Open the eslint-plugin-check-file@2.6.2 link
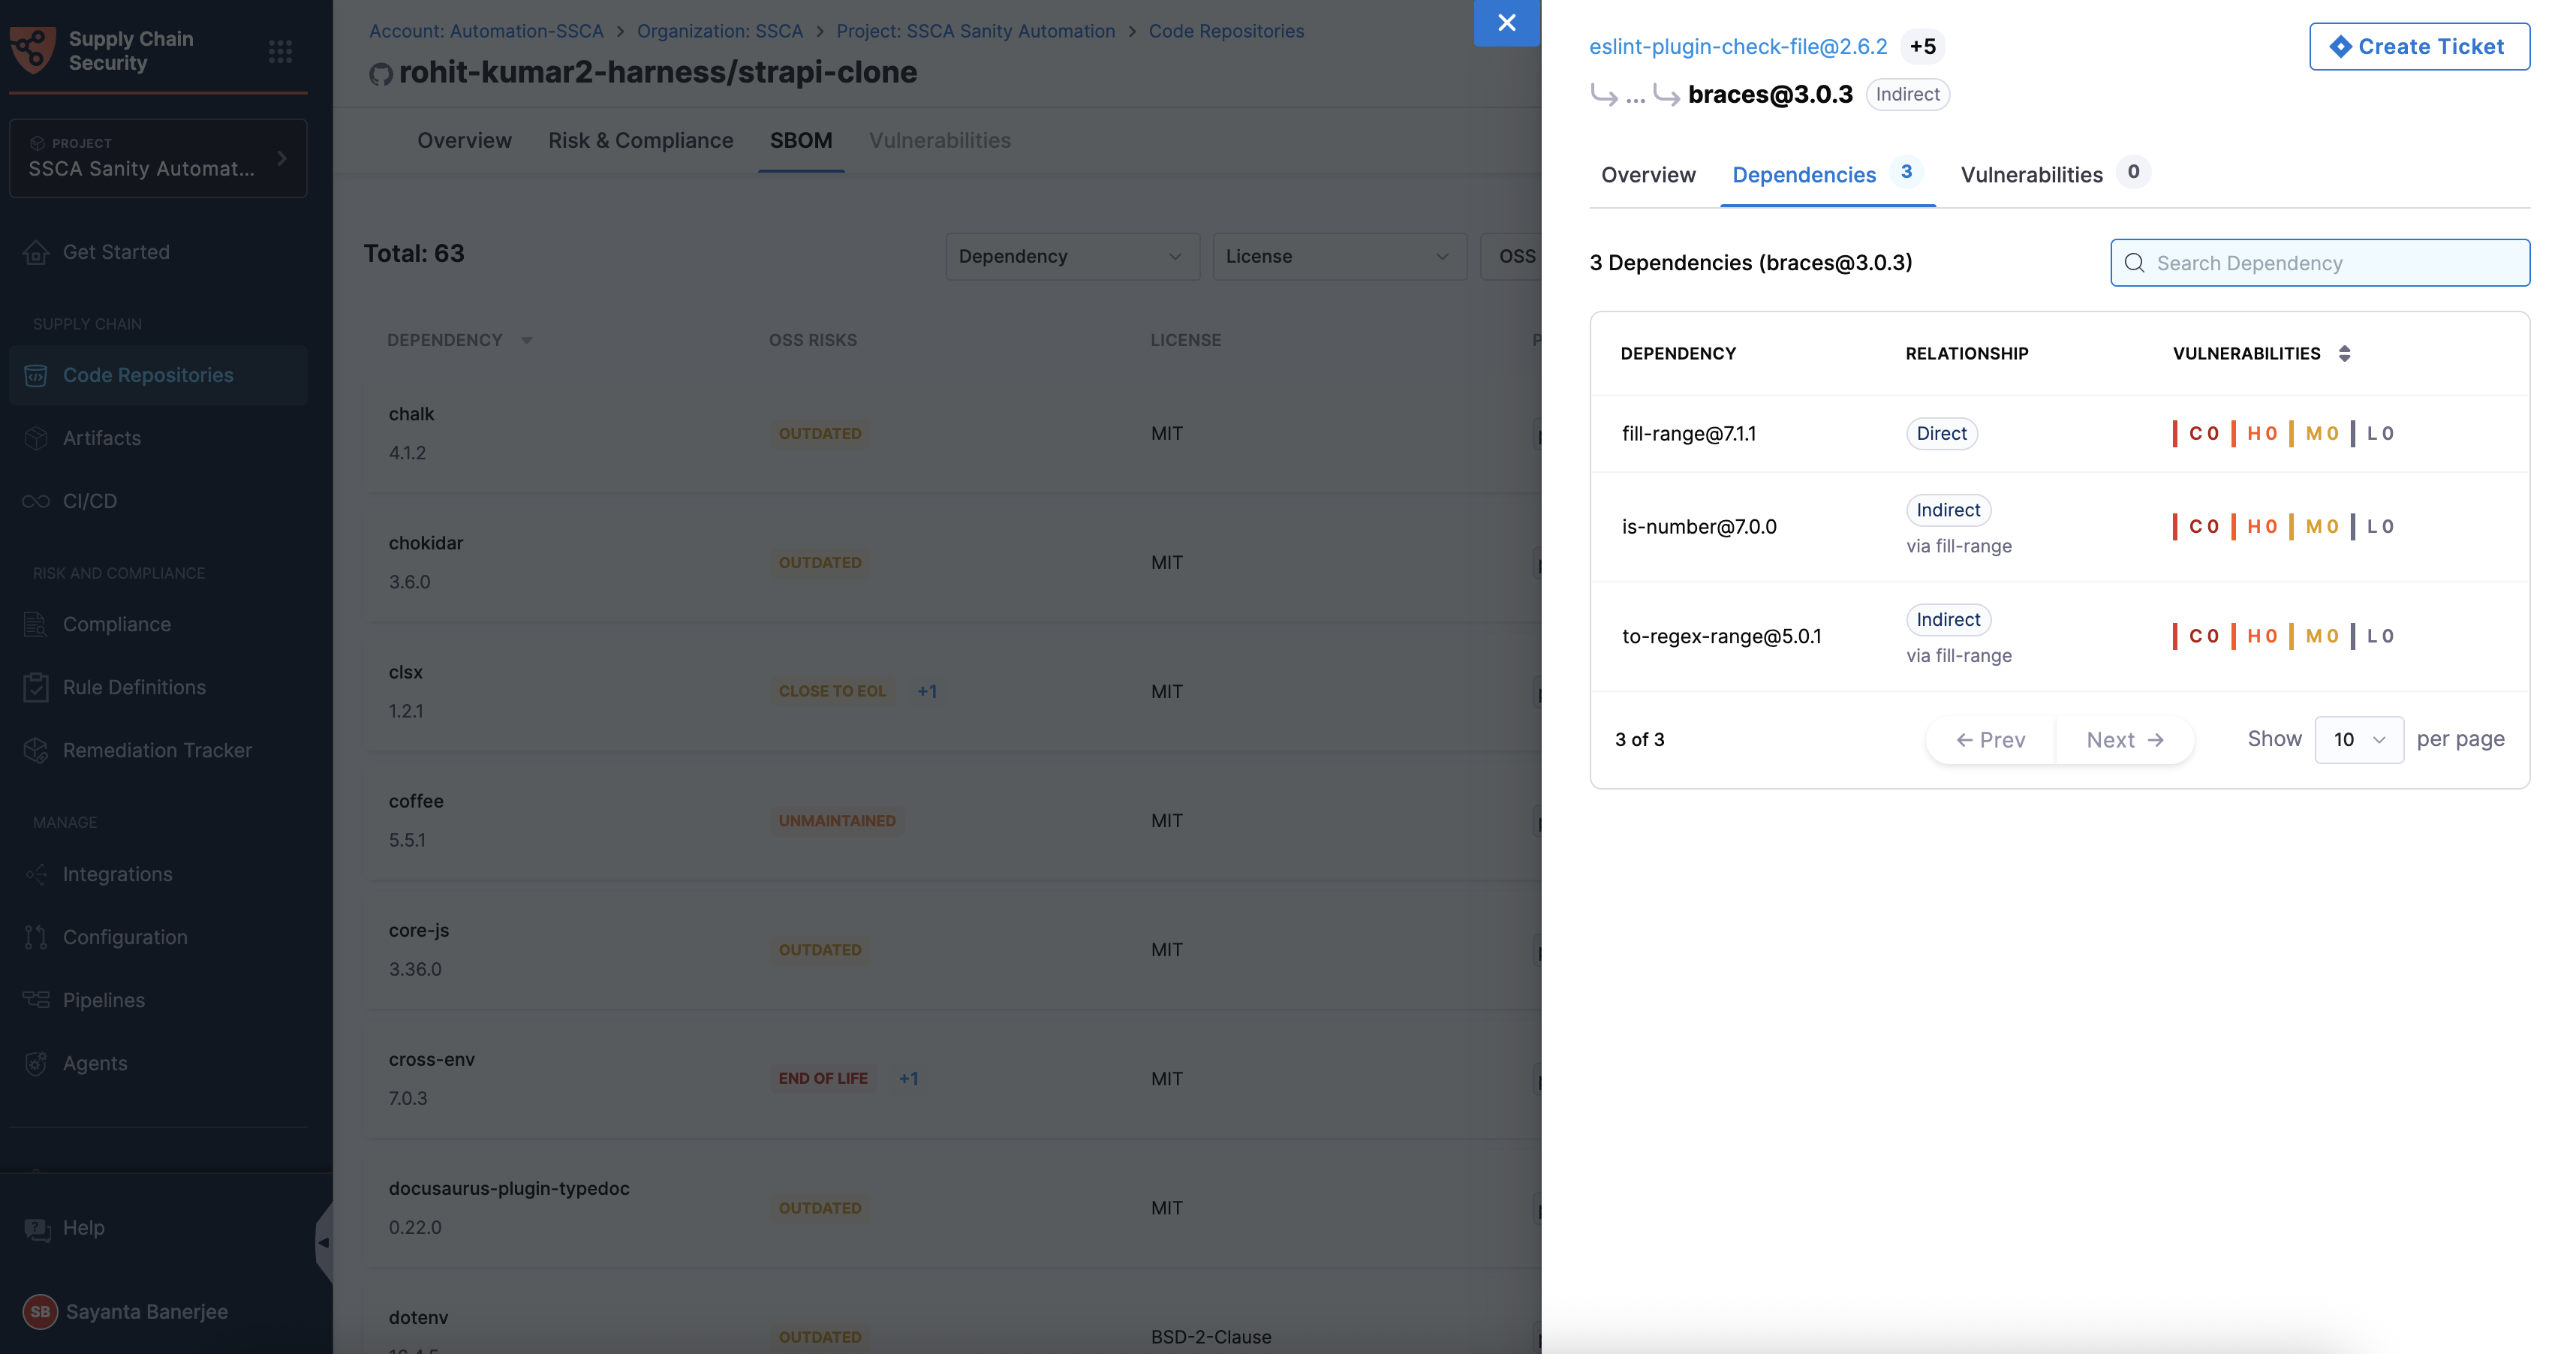 click(1738, 46)
